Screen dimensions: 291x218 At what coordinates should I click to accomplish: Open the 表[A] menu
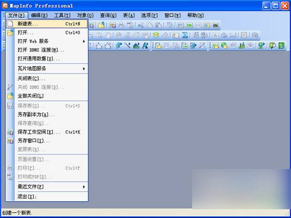click(129, 15)
